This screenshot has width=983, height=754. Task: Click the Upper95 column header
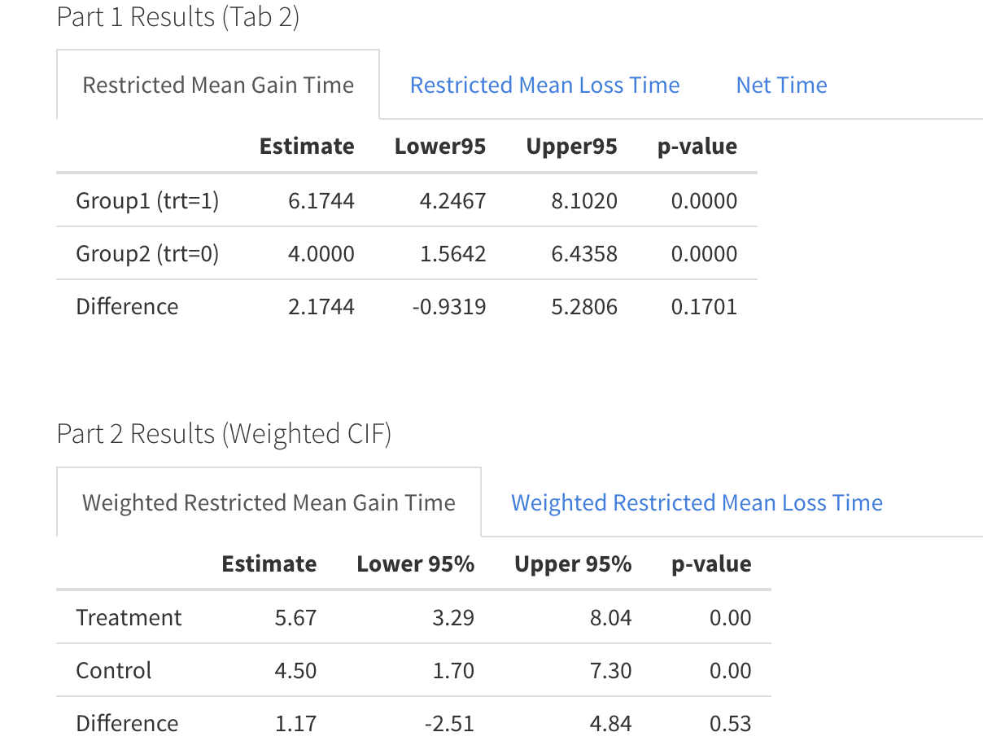[571, 147]
